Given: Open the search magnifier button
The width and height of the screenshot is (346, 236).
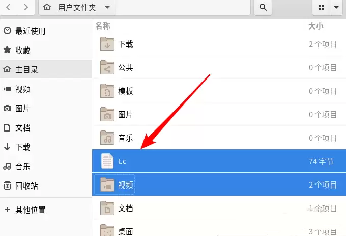Looking at the screenshot, I should point(263,7).
